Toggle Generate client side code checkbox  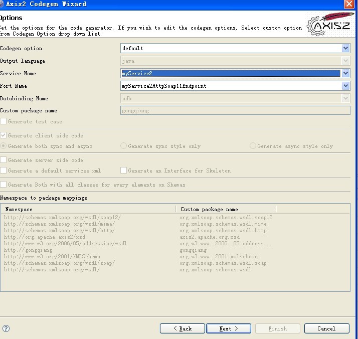pos(3,135)
